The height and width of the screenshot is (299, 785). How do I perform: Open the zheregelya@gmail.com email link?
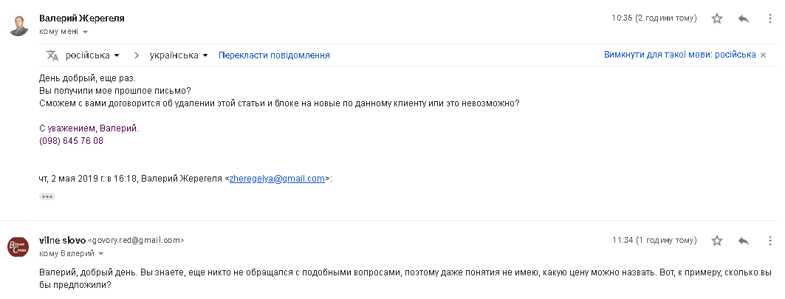click(278, 179)
